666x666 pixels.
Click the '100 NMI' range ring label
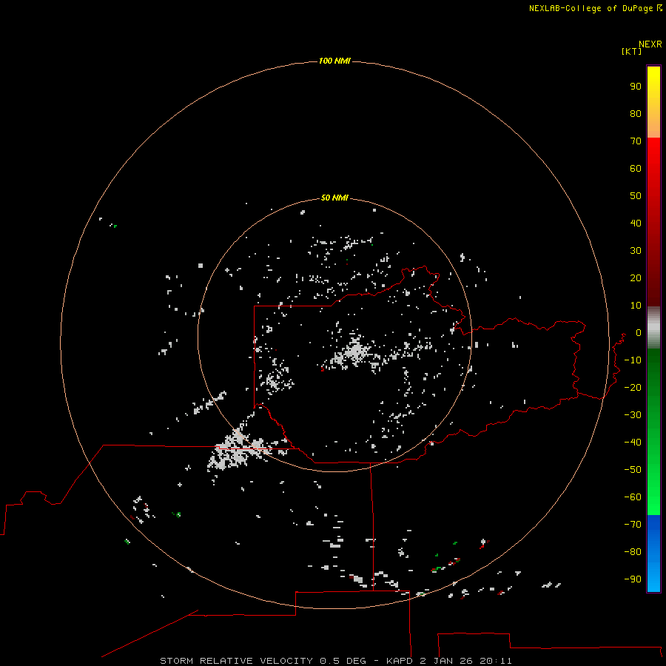click(x=334, y=61)
